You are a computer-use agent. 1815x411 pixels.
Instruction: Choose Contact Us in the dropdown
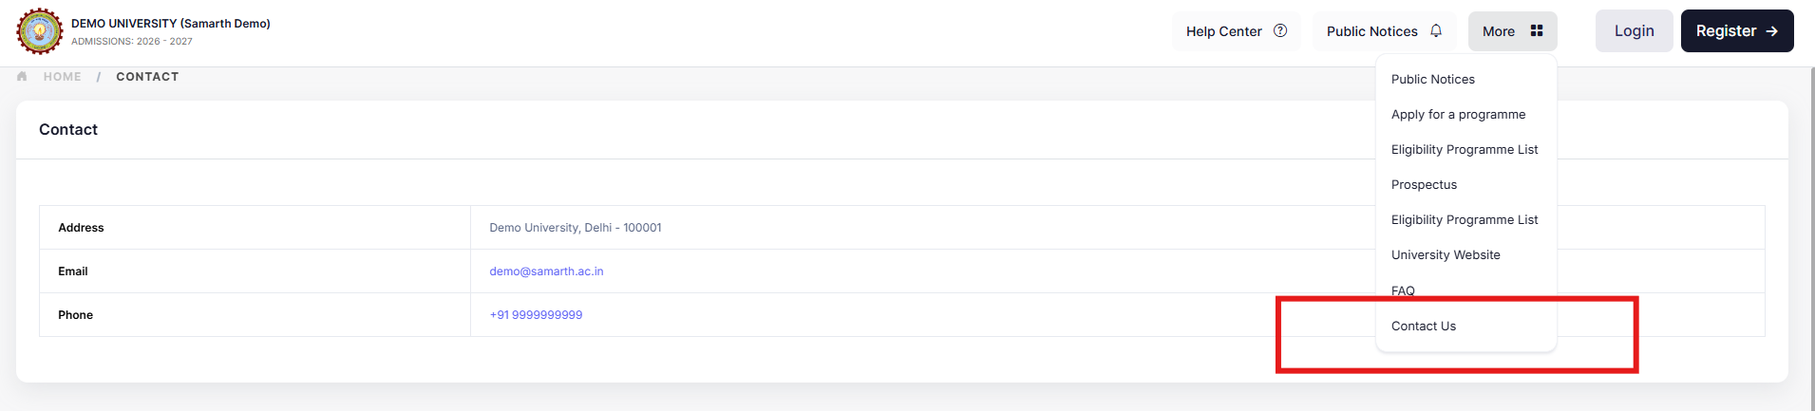pyautogui.click(x=1423, y=327)
